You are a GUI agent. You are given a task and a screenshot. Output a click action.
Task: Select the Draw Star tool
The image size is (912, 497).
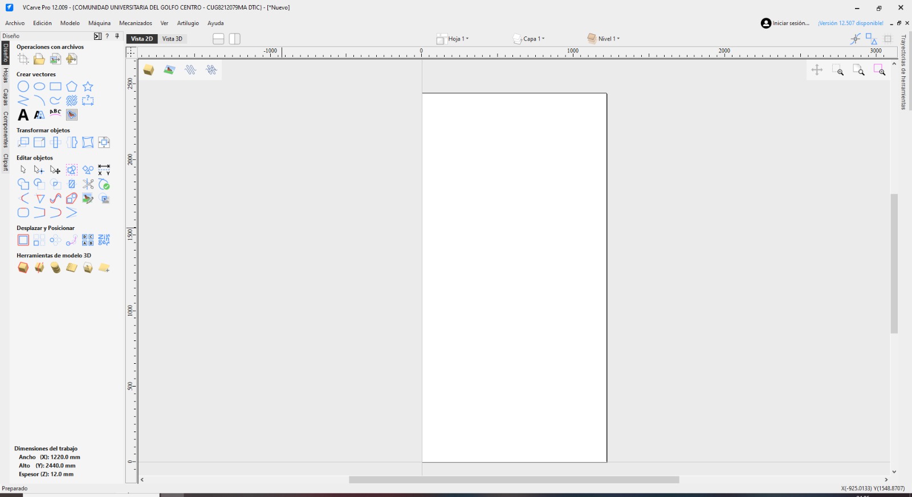88,87
